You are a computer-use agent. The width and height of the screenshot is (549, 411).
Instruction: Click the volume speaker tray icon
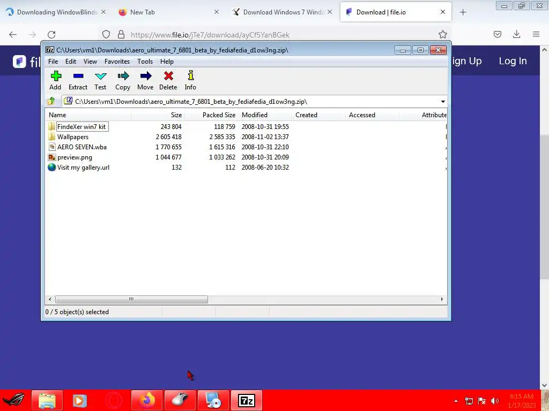click(x=495, y=401)
